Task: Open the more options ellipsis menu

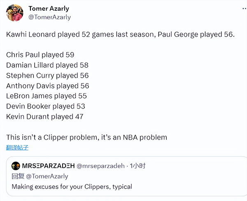Action: [x=245, y=9]
